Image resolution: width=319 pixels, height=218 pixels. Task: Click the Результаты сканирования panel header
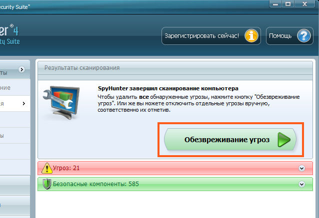click(x=175, y=68)
